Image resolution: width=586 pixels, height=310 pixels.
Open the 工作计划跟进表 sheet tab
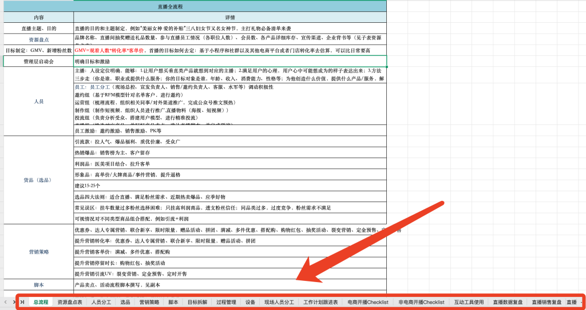click(x=320, y=302)
